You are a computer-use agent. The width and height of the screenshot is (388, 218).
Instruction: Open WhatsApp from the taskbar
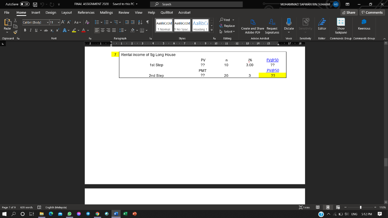tap(70, 214)
